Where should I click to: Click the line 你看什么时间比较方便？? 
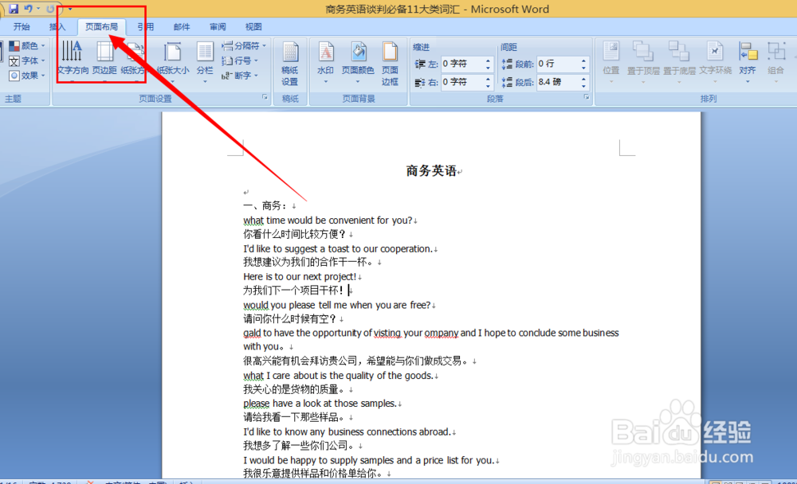tap(295, 234)
